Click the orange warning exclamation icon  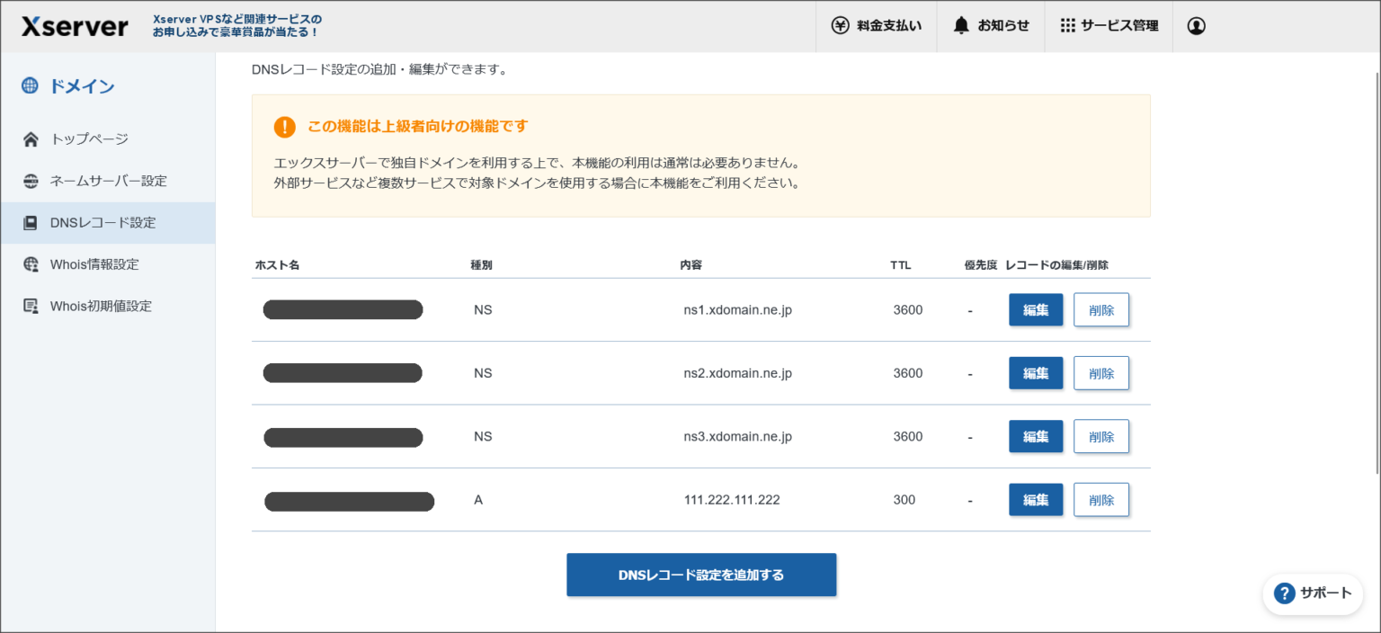(284, 127)
